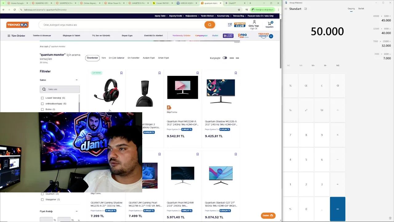Click the Calculator CE button
The height and width of the screenshot is (222, 394).
306,86
